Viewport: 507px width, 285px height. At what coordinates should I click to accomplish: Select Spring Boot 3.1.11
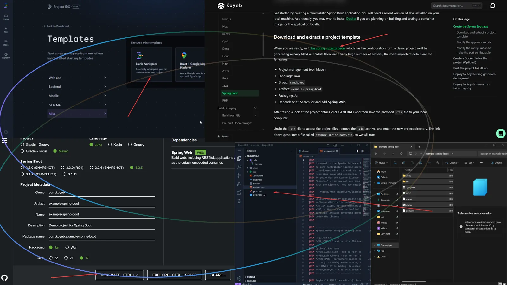(x=70, y=174)
